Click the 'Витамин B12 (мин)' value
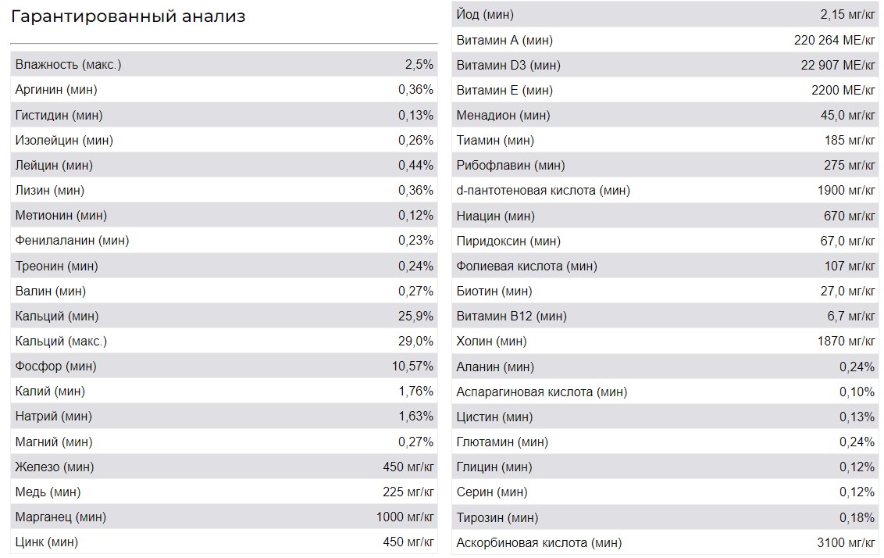 (851, 316)
